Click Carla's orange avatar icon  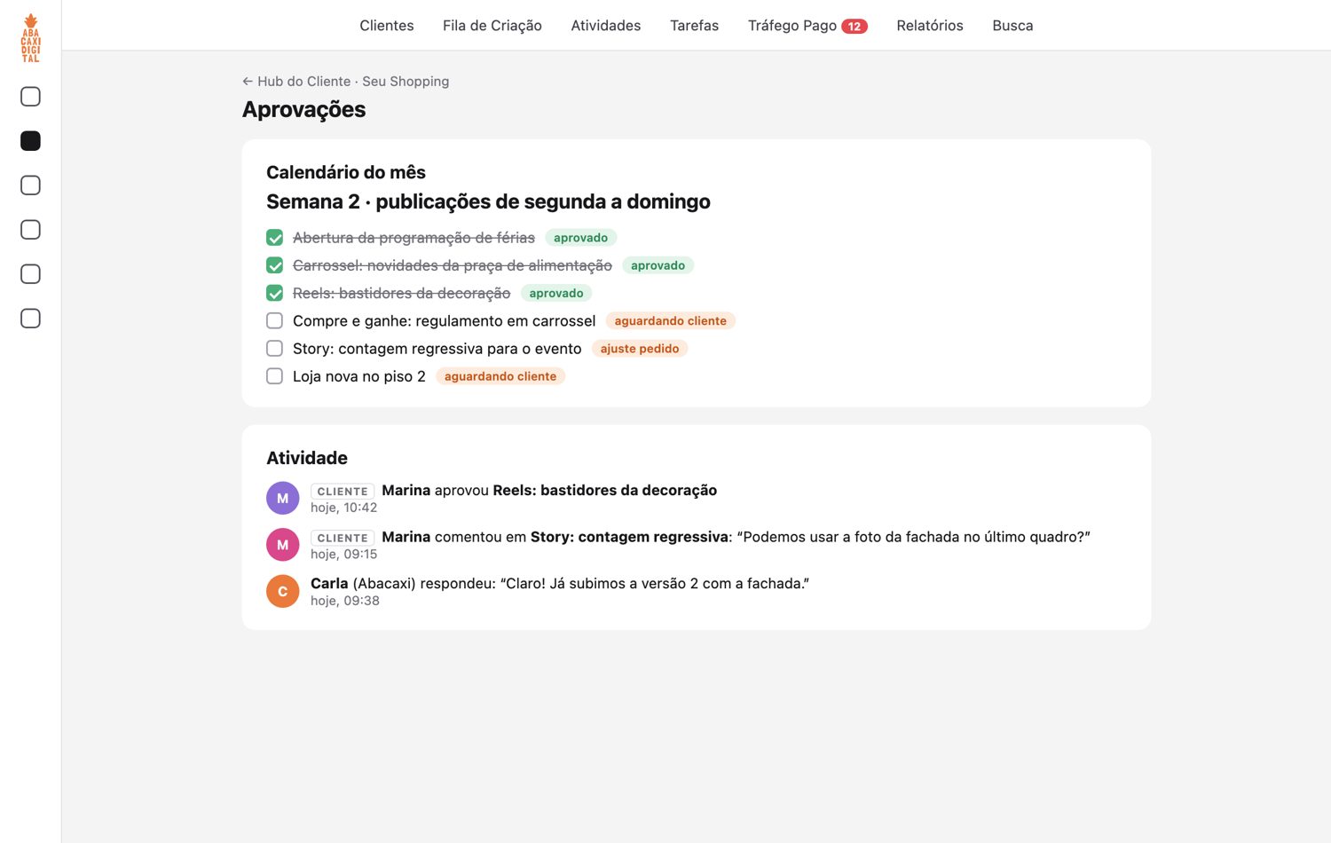coord(282,591)
